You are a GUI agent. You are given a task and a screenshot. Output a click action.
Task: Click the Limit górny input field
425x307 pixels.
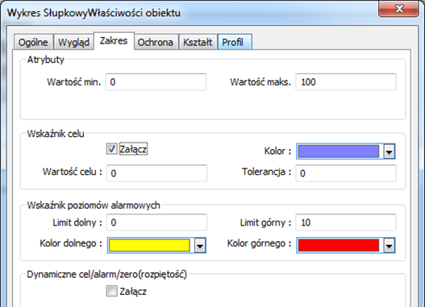pyautogui.click(x=346, y=222)
